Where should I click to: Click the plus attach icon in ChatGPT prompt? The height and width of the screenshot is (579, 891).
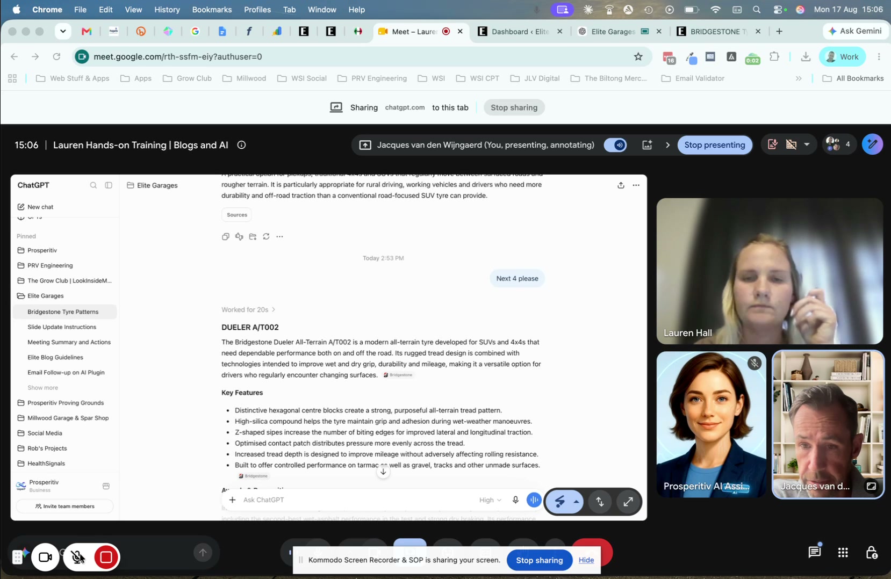(x=232, y=500)
